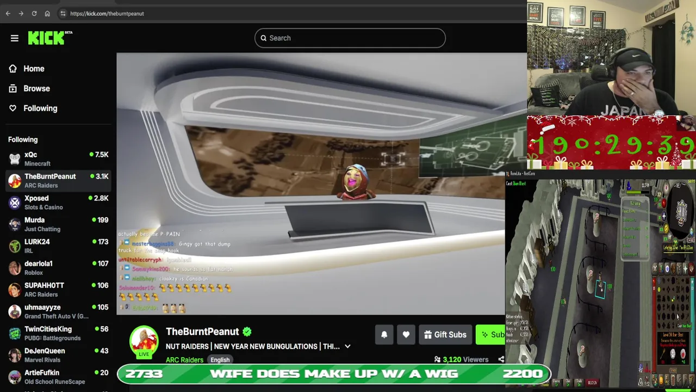Click the TheBurntPeanut channel name heading
The width and height of the screenshot is (696, 392).
(202, 332)
